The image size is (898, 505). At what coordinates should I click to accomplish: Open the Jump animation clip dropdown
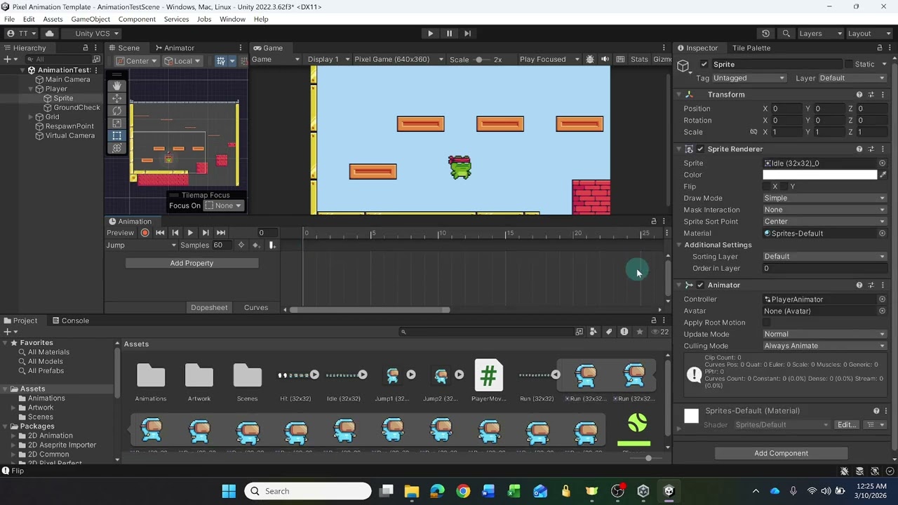pyautogui.click(x=141, y=245)
